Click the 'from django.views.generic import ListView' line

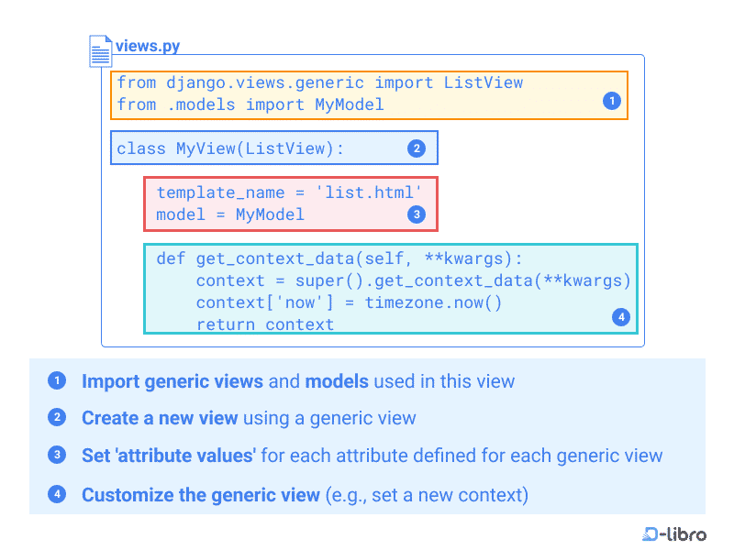(x=319, y=82)
